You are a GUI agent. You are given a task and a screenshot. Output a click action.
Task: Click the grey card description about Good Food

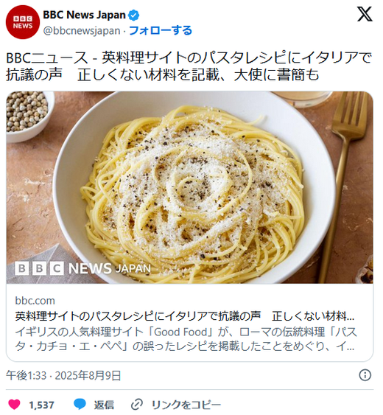coord(186,339)
